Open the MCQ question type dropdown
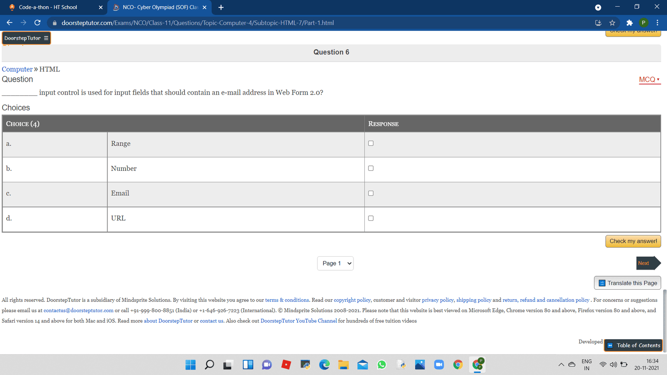The height and width of the screenshot is (375, 667). pyautogui.click(x=649, y=80)
